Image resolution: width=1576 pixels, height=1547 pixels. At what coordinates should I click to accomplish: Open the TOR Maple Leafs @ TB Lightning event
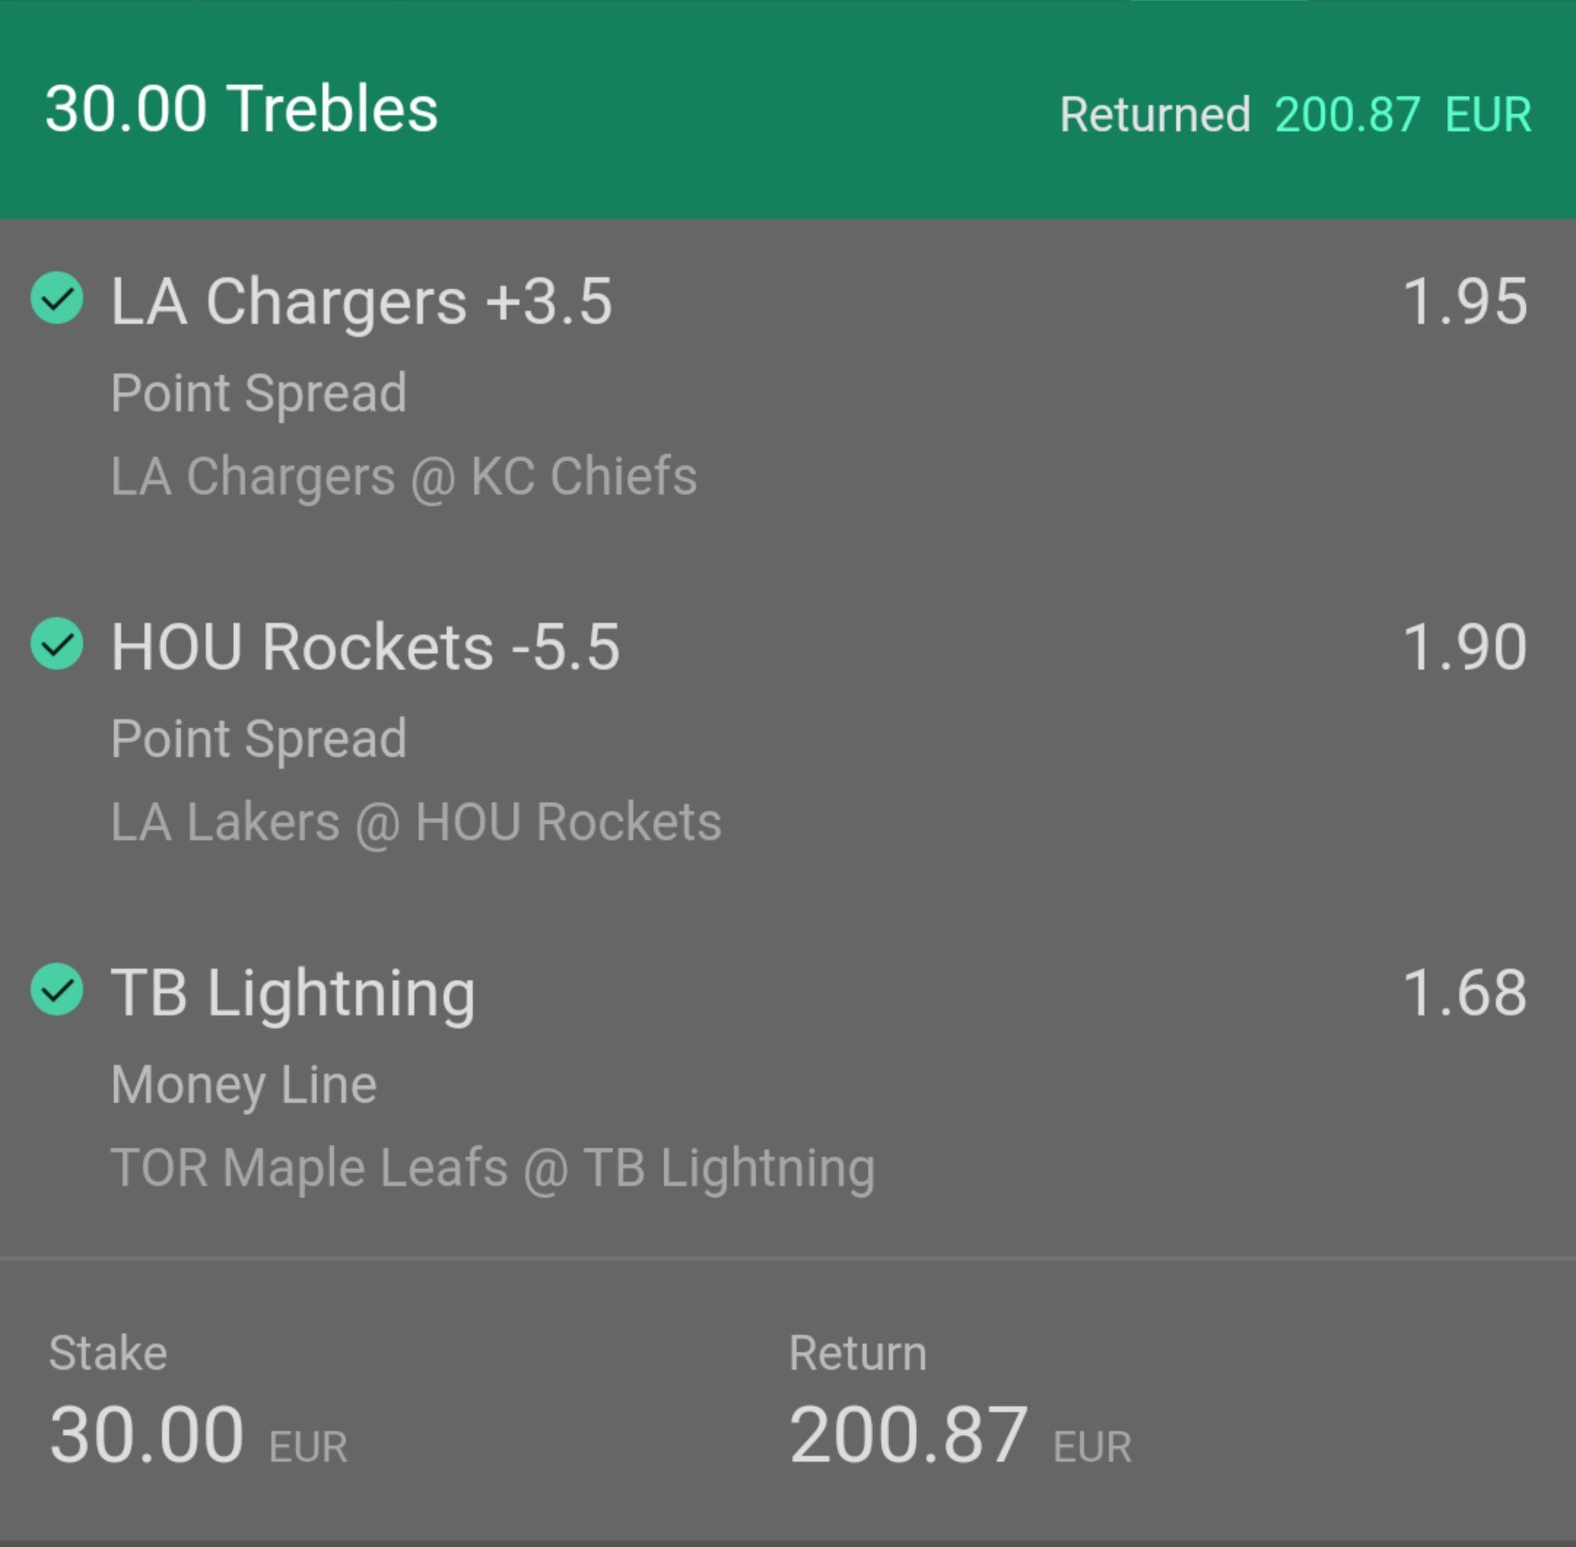(493, 1168)
